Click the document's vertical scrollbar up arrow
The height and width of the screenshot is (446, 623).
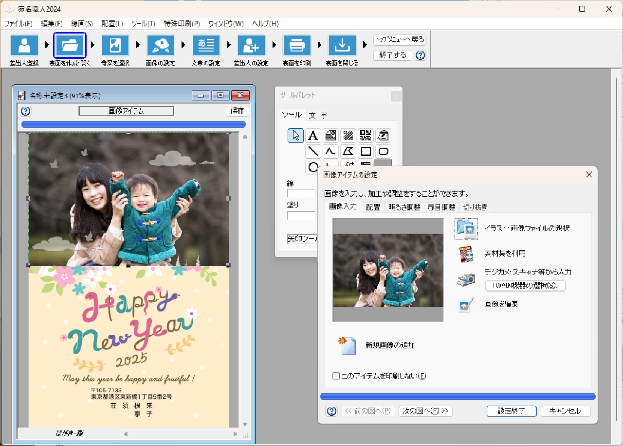tap(245, 137)
